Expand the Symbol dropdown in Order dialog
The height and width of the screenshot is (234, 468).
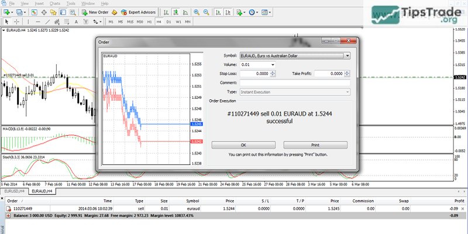click(x=347, y=56)
